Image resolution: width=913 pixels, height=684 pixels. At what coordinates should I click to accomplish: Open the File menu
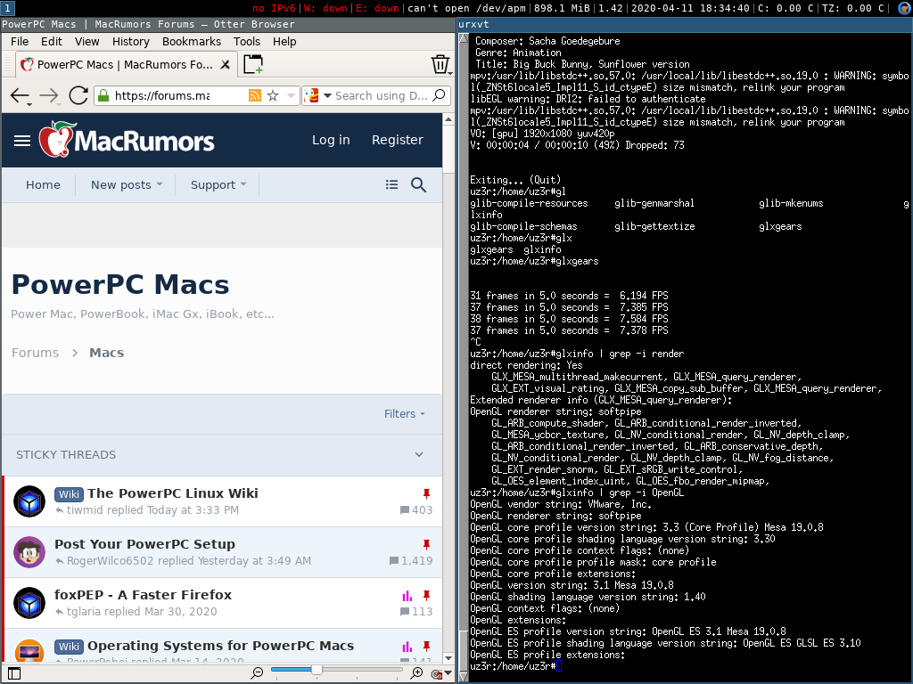click(x=20, y=41)
